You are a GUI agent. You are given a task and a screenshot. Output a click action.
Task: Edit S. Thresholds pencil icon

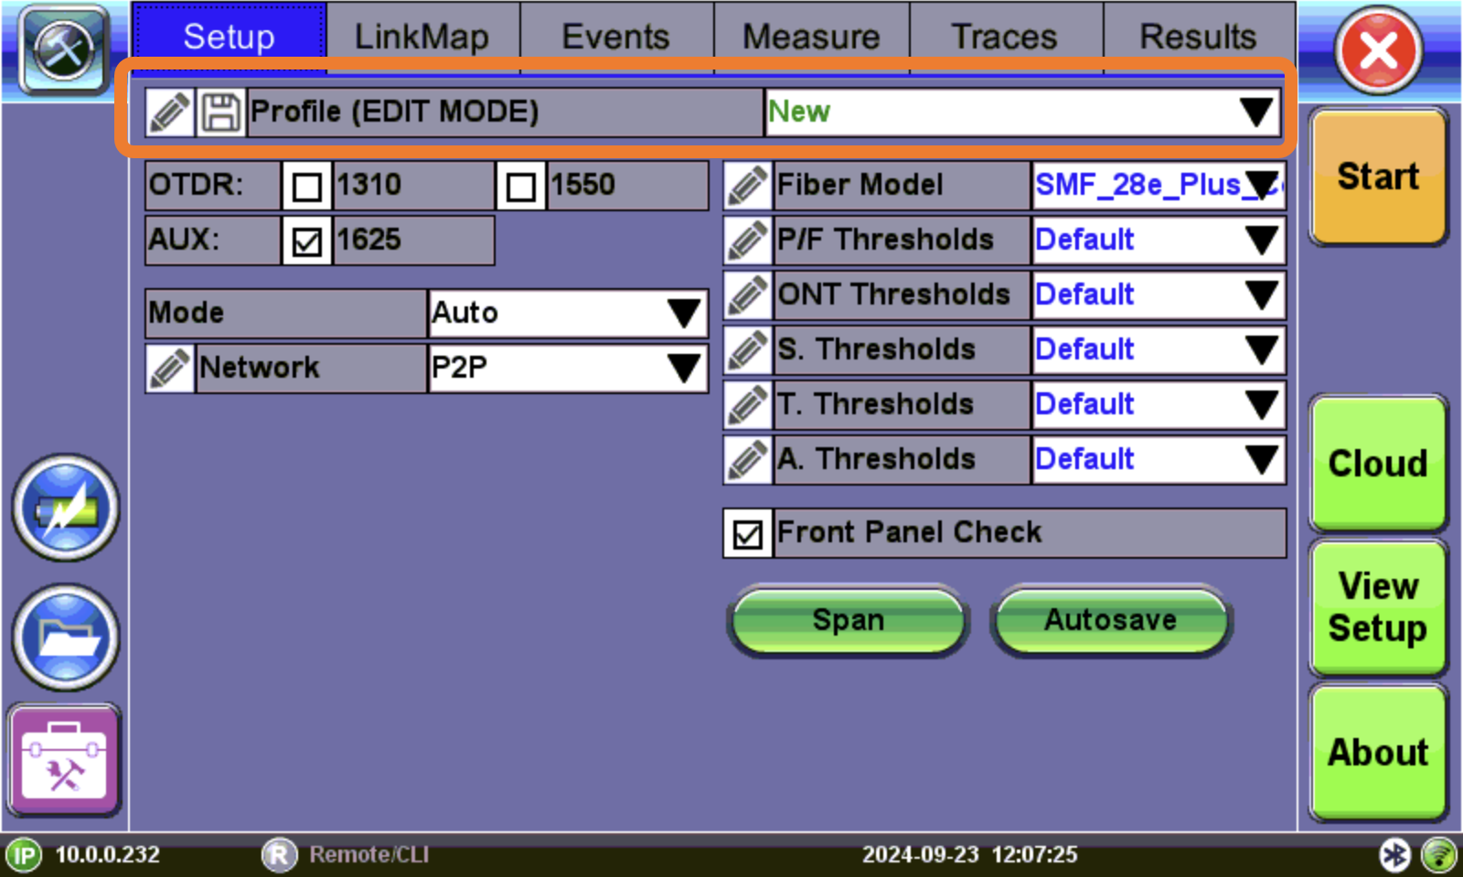(x=748, y=350)
